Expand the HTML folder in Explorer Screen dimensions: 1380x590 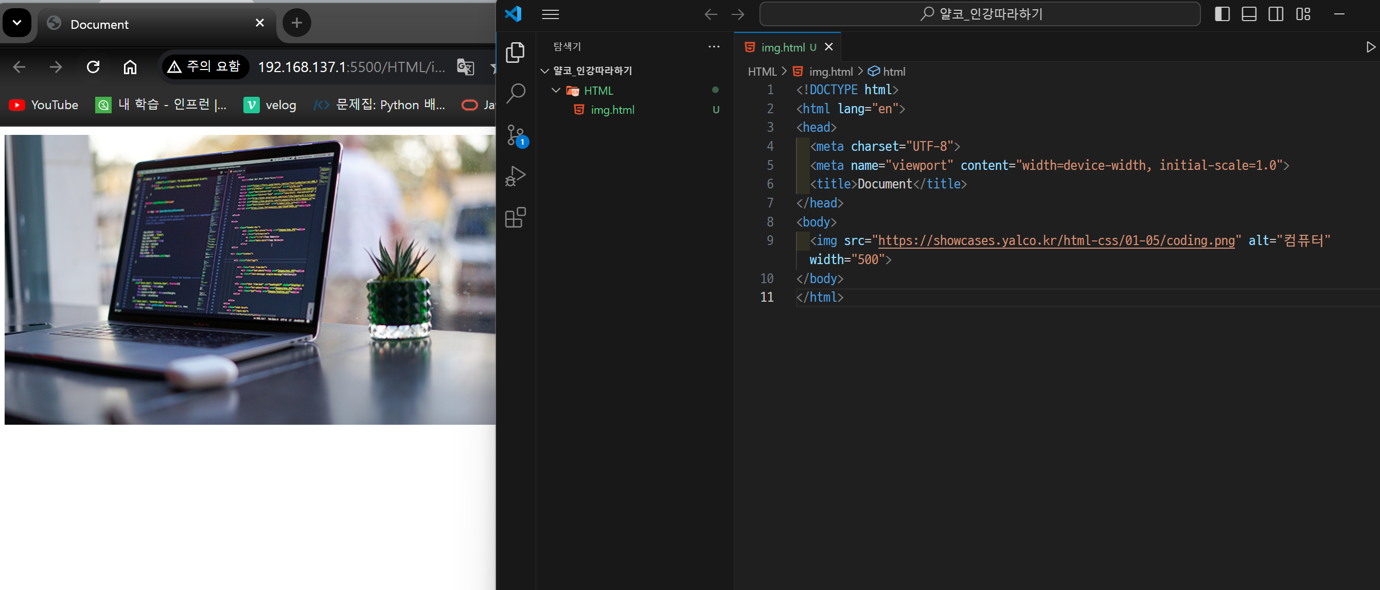[x=557, y=90]
